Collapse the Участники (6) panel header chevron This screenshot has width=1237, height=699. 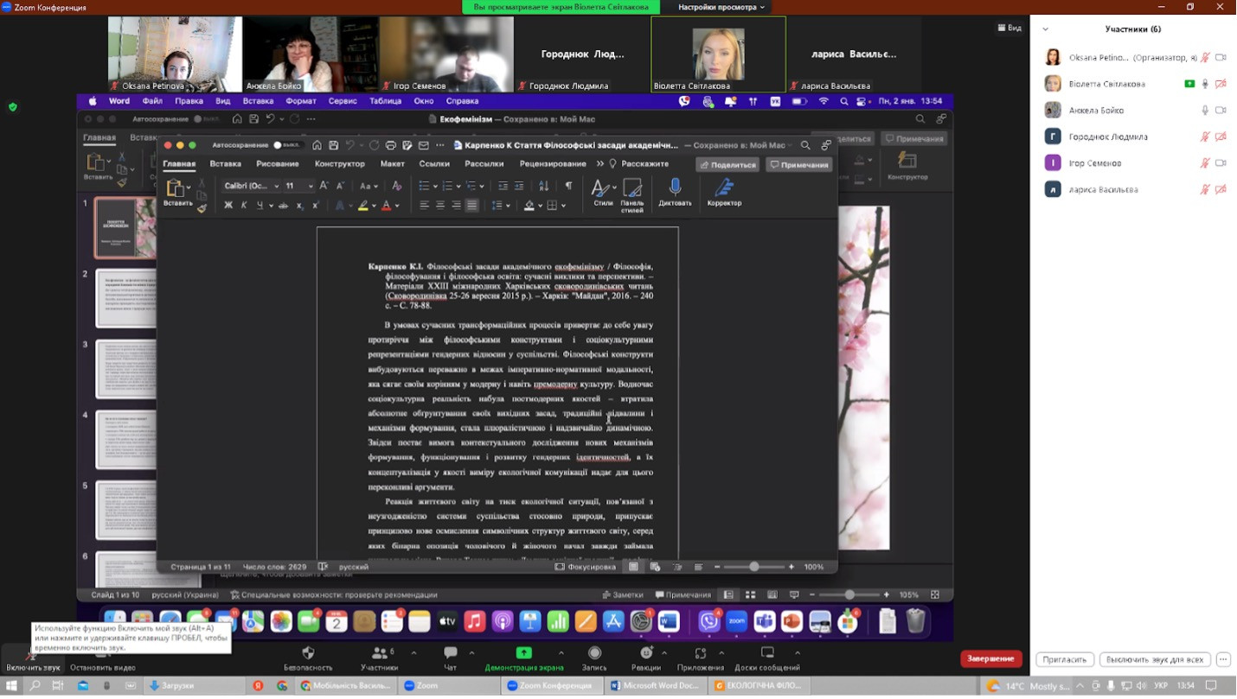tap(1045, 29)
